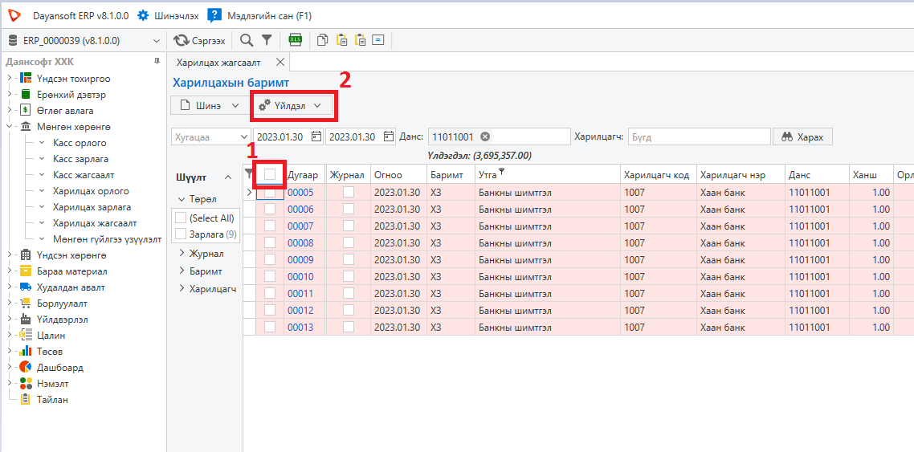This screenshot has height=452, width=914.
Task: Open the Шинэ dropdown button
Action: click(x=208, y=105)
